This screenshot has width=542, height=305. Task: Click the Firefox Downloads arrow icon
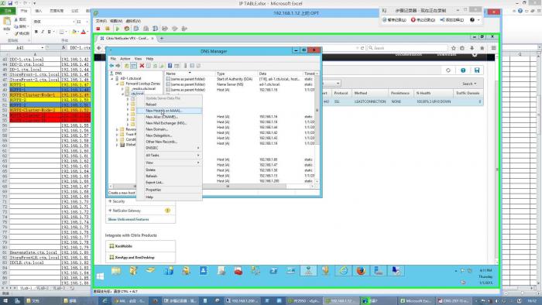click(472, 48)
